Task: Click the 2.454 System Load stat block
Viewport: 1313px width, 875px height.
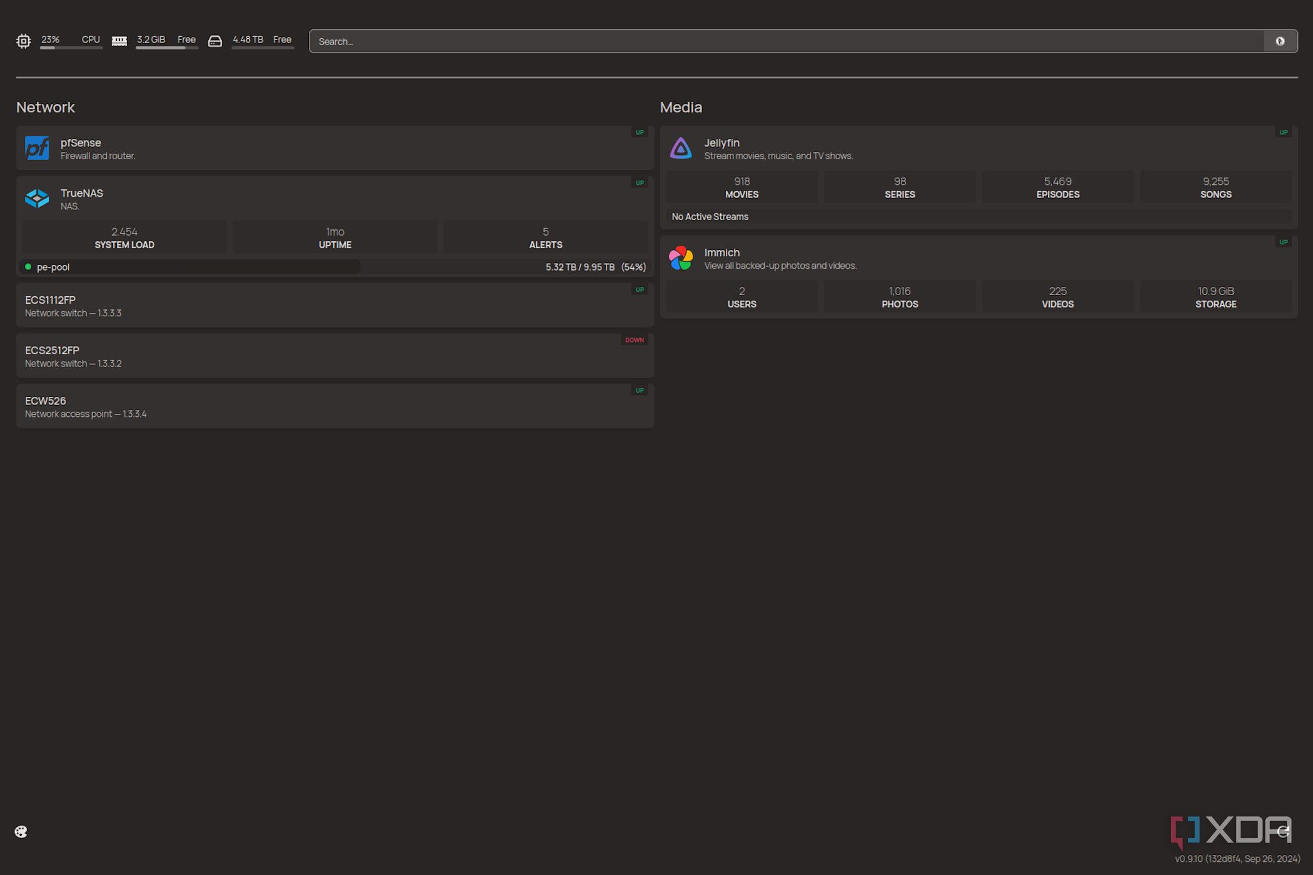Action: coord(124,237)
